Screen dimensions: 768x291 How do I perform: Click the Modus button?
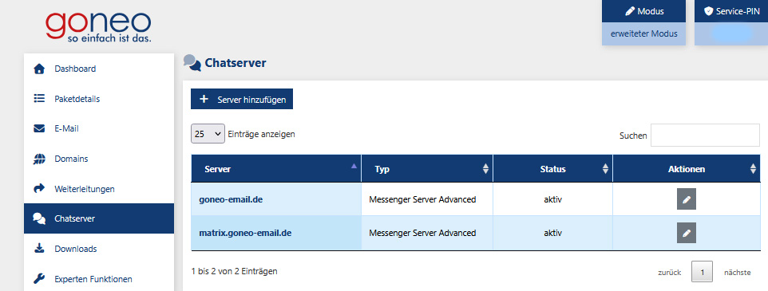644,11
